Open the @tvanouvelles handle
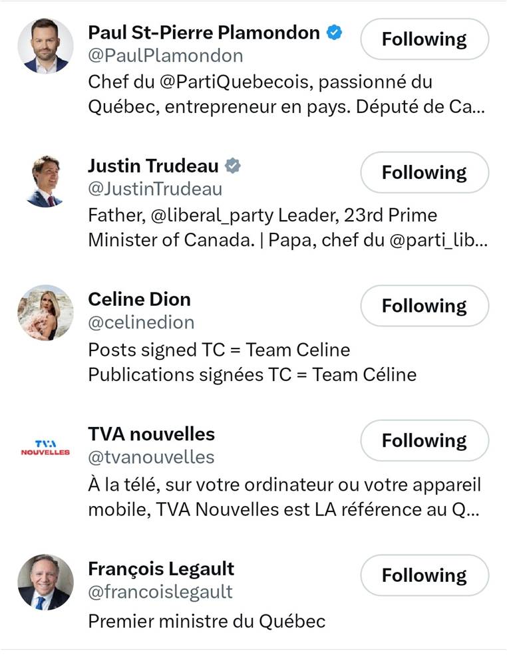507x655 pixels. point(151,457)
